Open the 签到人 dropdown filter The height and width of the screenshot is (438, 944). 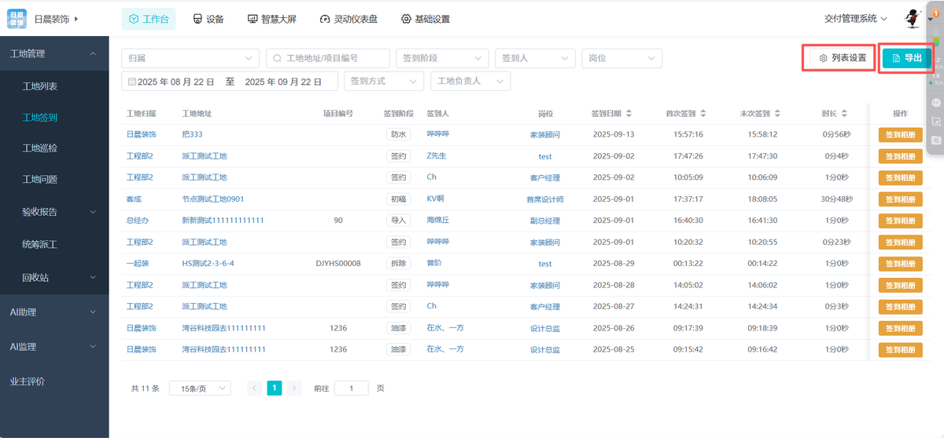click(x=535, y=58)
